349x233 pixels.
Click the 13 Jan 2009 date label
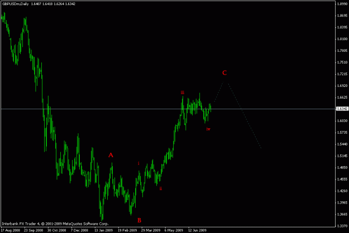103,230
